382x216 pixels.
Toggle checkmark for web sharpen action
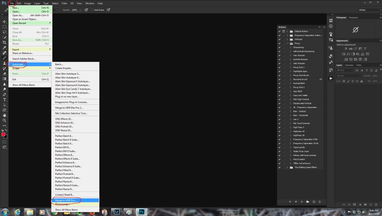pos(279,63)
